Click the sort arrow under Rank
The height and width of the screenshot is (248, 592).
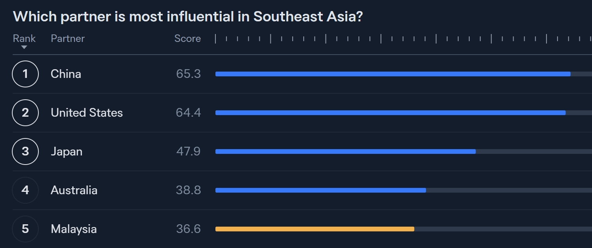tap(24, 47)
